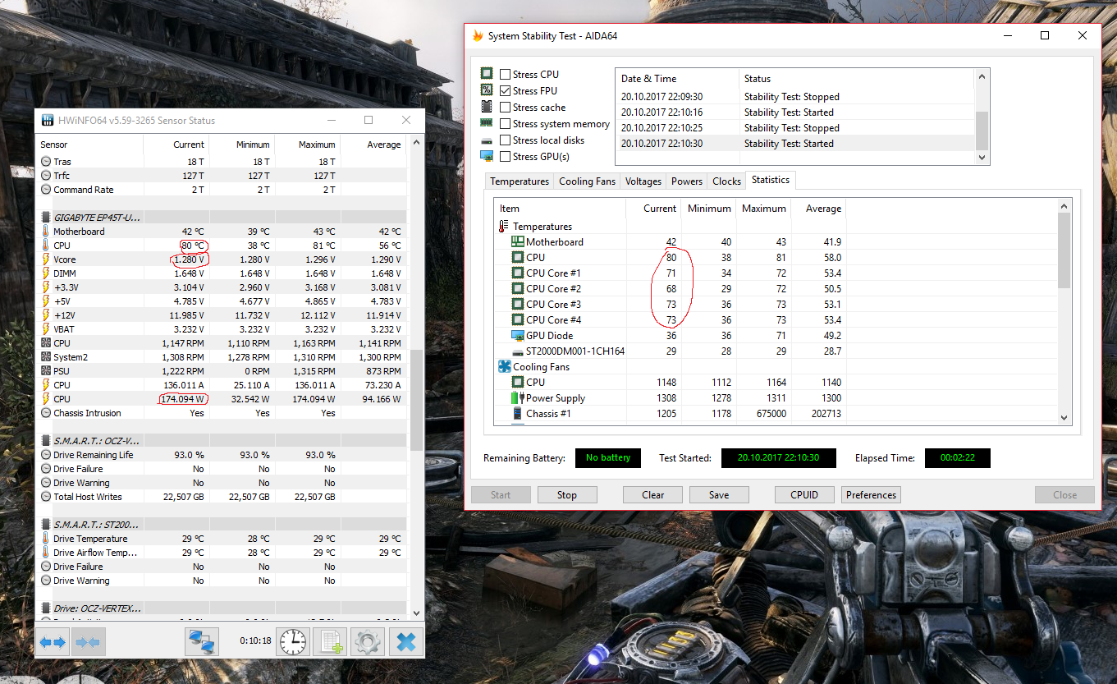
Task: Select the Voltages tab
Action: pos(643,181)
